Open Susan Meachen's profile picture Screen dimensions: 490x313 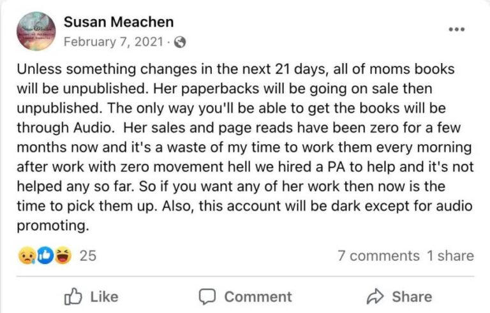point(37,31)
